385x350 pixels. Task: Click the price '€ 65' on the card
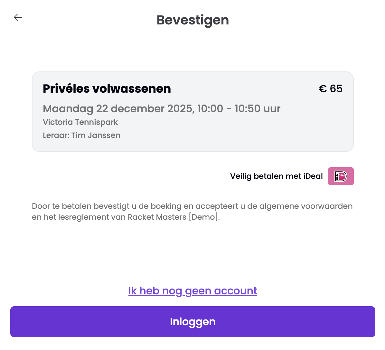point(331,88)
